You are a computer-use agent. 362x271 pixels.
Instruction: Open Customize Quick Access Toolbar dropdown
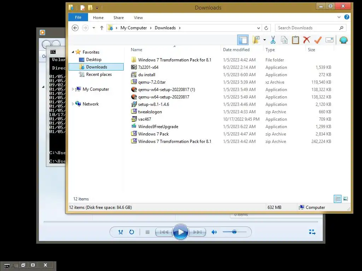[x=97, y=8]
